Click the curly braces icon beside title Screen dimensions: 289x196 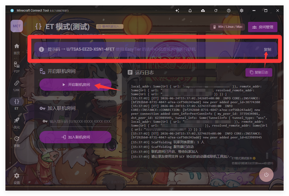(38, 26)
